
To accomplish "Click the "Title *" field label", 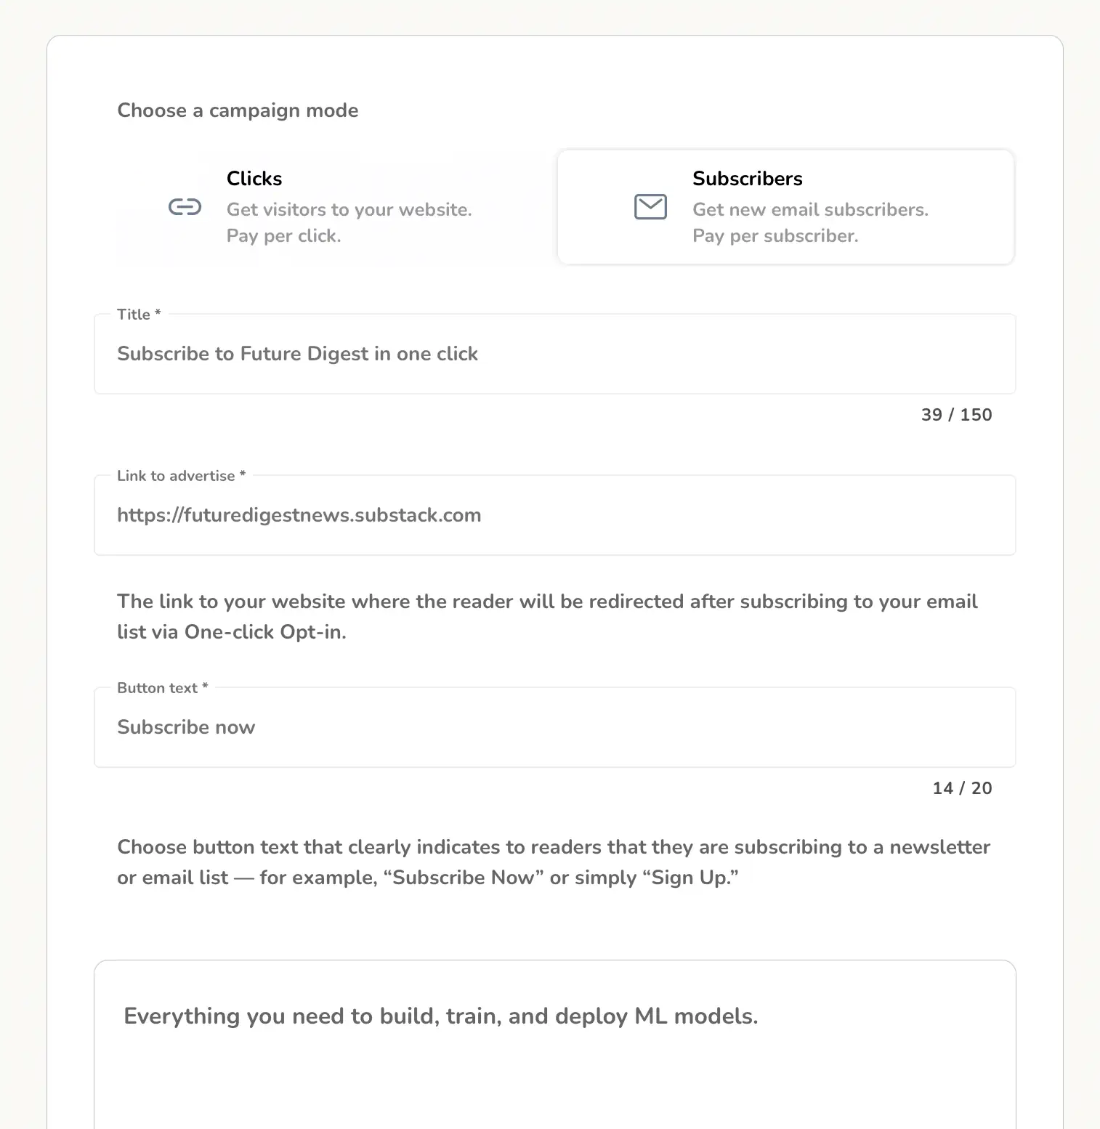I will tap(139, 315).
